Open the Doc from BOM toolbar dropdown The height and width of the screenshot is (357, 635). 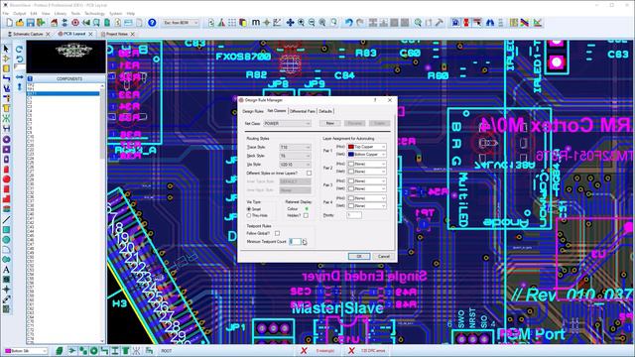(x=181, y=23)
